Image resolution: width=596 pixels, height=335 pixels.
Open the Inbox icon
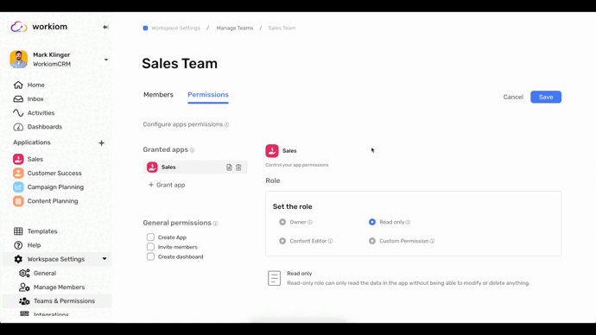18,98
